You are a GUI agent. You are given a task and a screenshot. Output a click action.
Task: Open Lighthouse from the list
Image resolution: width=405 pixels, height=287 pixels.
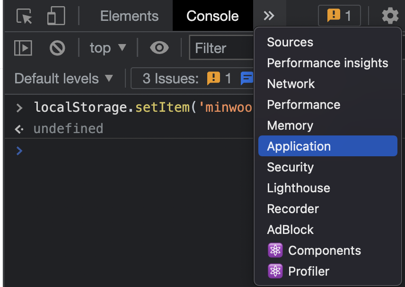click(298, 188)
